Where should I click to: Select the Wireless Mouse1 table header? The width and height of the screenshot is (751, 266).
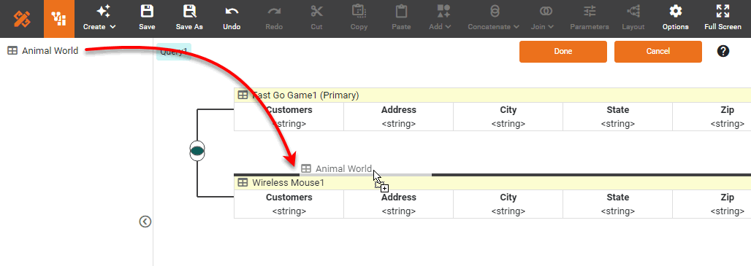pyautogui.click(x=492, y=182)
